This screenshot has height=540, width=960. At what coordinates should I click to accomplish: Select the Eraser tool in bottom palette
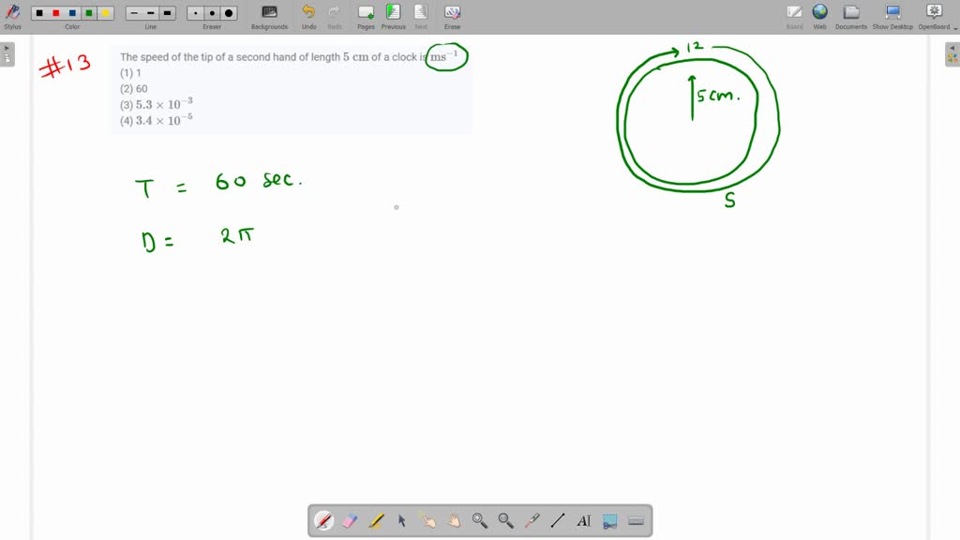350,521
